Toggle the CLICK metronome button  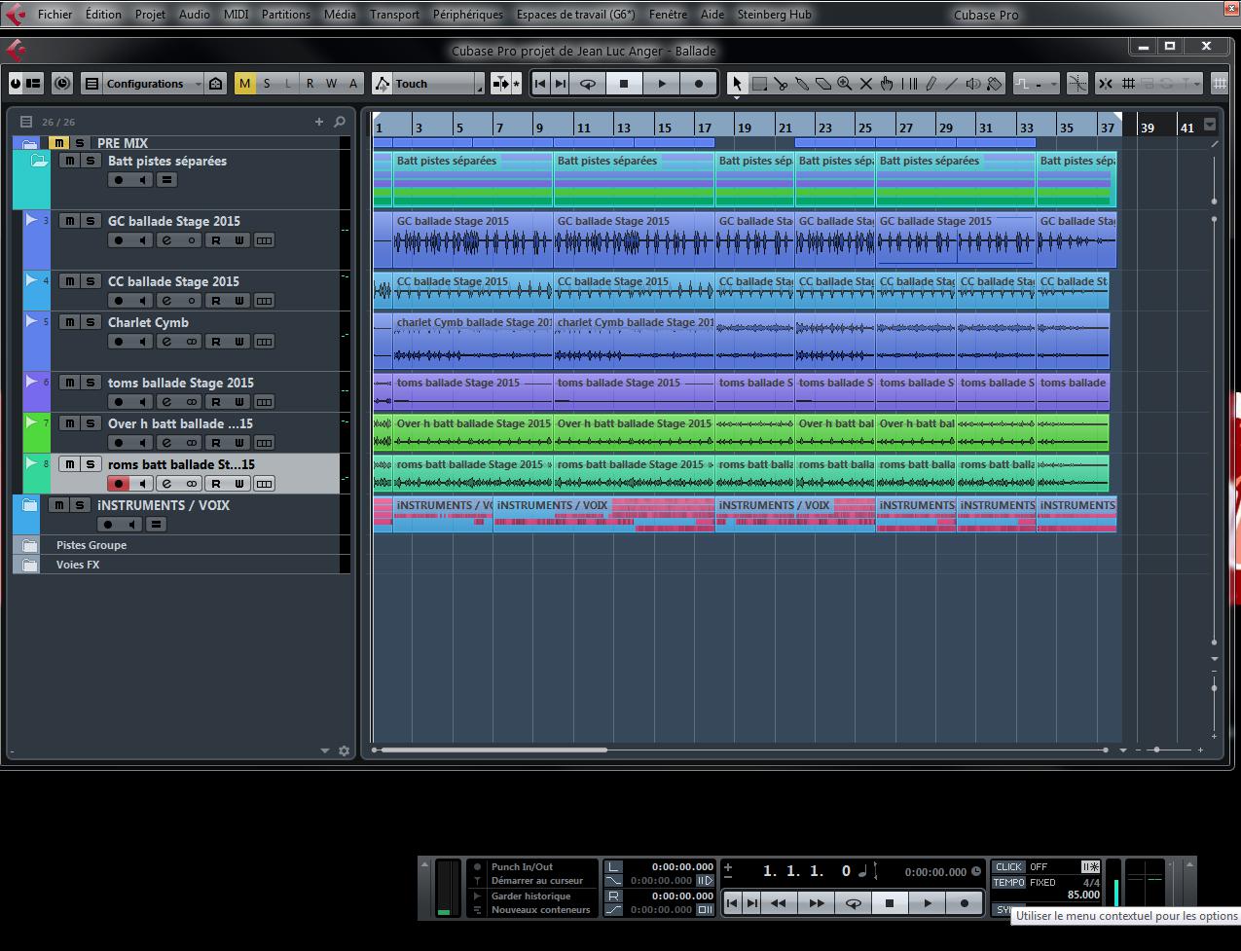tap(1008, 866)
